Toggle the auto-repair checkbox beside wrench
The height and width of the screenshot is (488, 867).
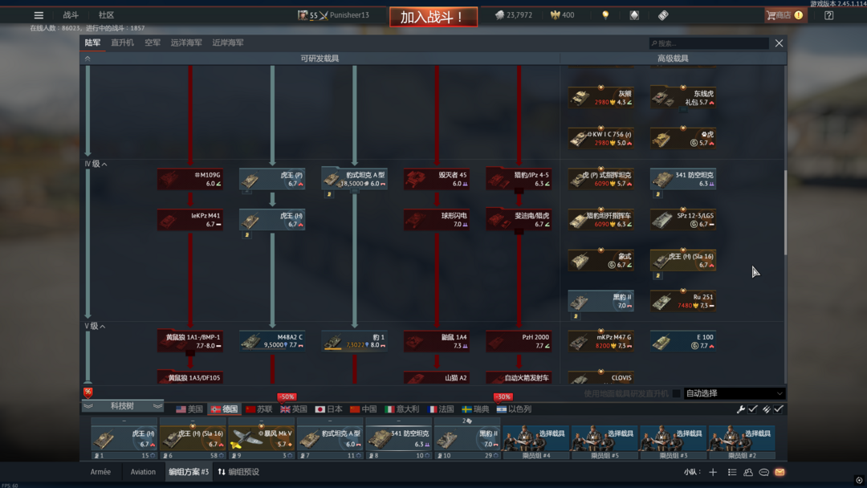click(x=752, y=409)
